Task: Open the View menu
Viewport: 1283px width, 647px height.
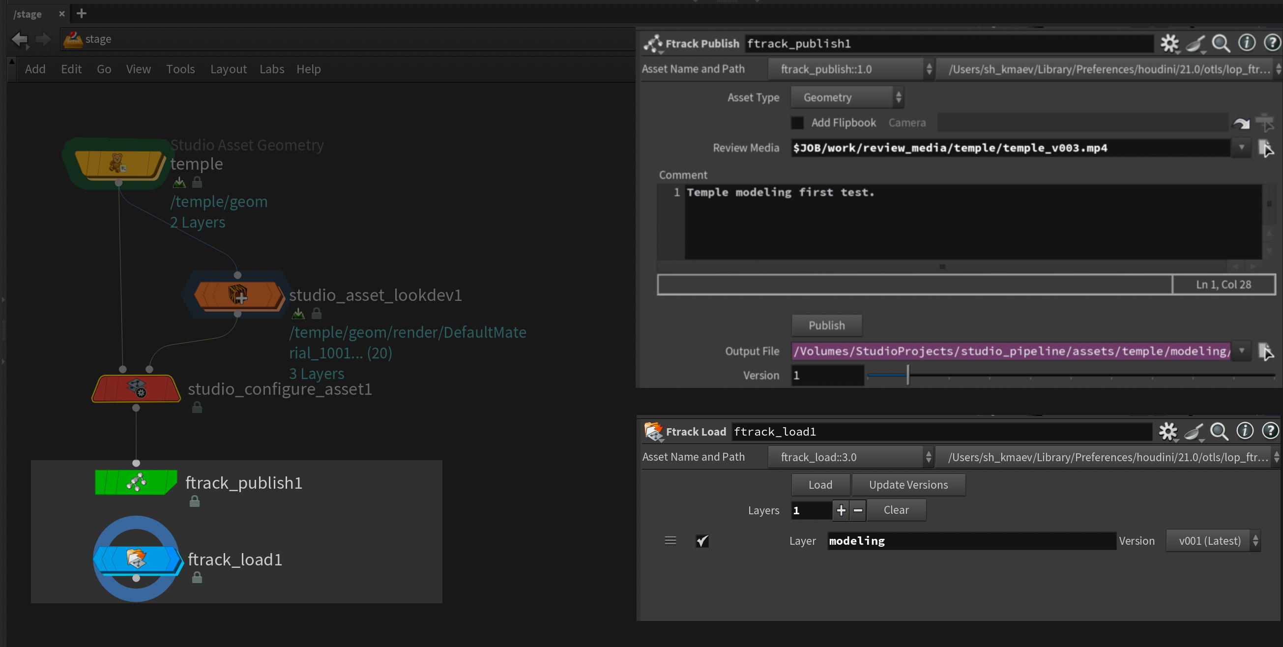Action: click(139, 69)
